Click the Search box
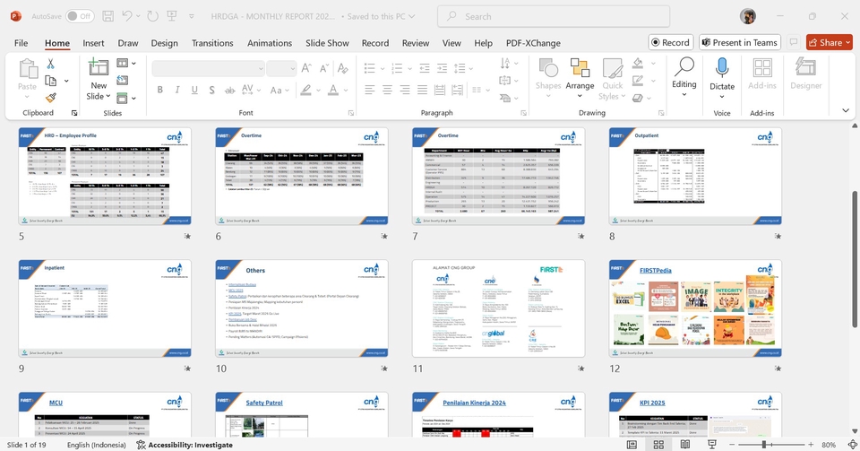Screen dimensions: 860x451 (554, 16)
